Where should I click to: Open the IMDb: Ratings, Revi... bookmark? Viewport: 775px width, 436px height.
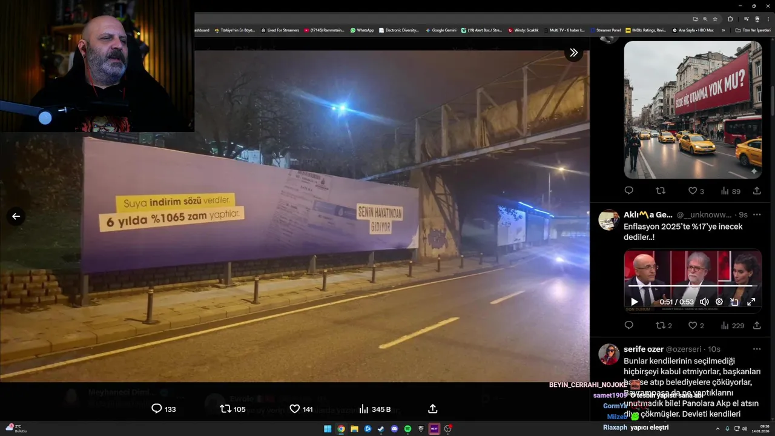645,30
